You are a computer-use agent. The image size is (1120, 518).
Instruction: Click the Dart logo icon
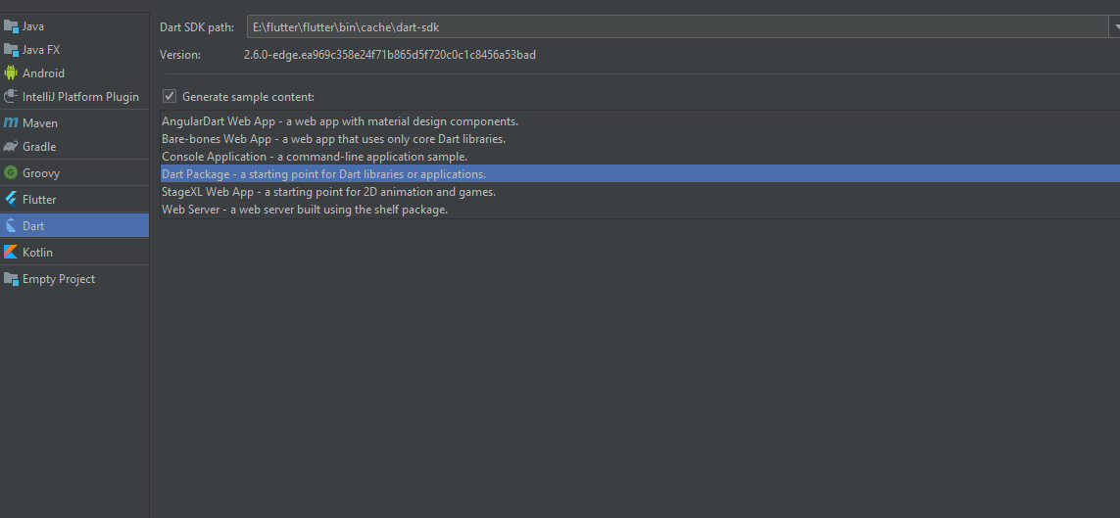11,225
